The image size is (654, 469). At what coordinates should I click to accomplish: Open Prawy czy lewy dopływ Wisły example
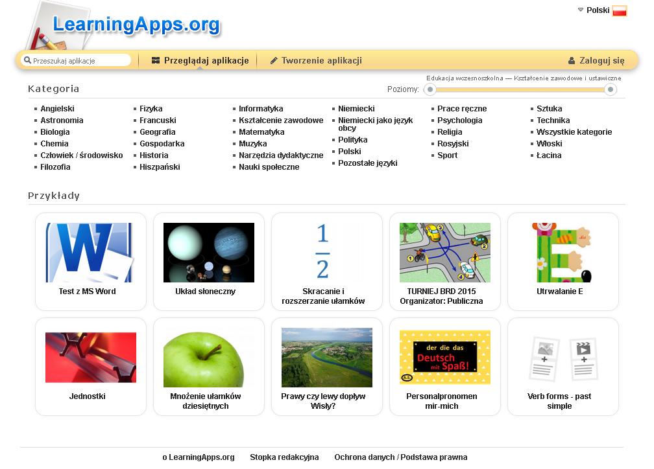point(326,367)
